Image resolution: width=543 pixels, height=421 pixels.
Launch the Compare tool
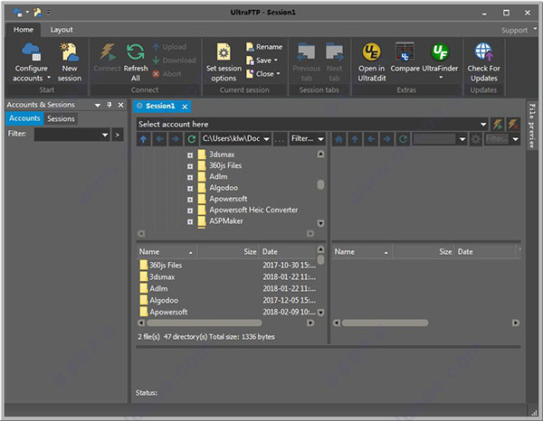tap(405, 58)
